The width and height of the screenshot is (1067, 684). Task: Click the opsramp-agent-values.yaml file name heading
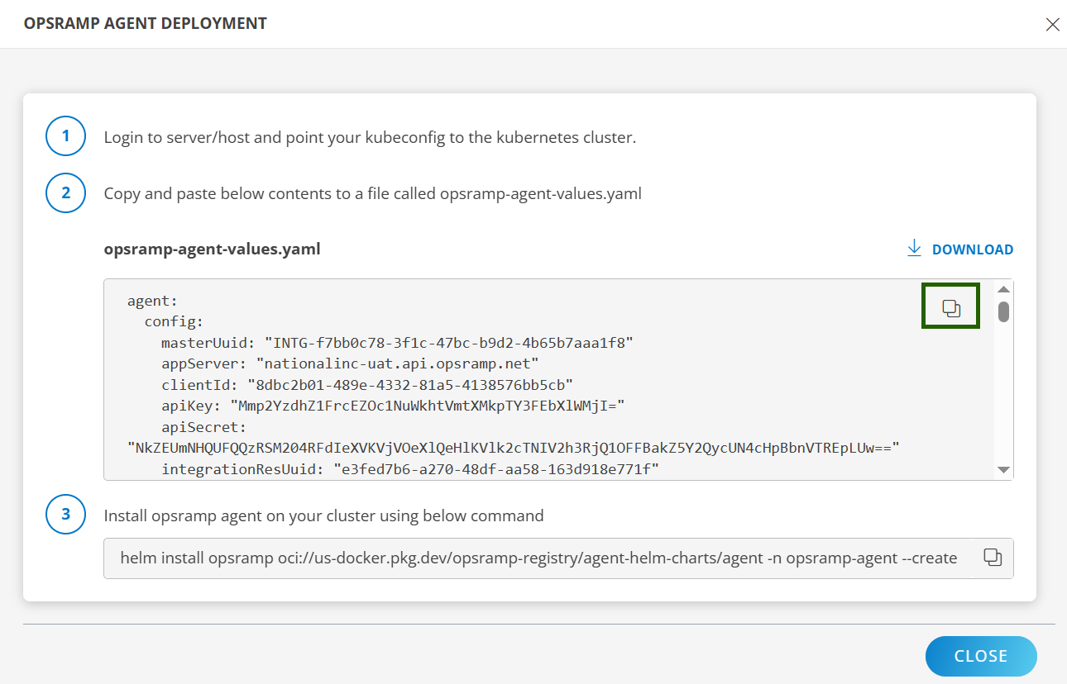(x=212, y=249)
